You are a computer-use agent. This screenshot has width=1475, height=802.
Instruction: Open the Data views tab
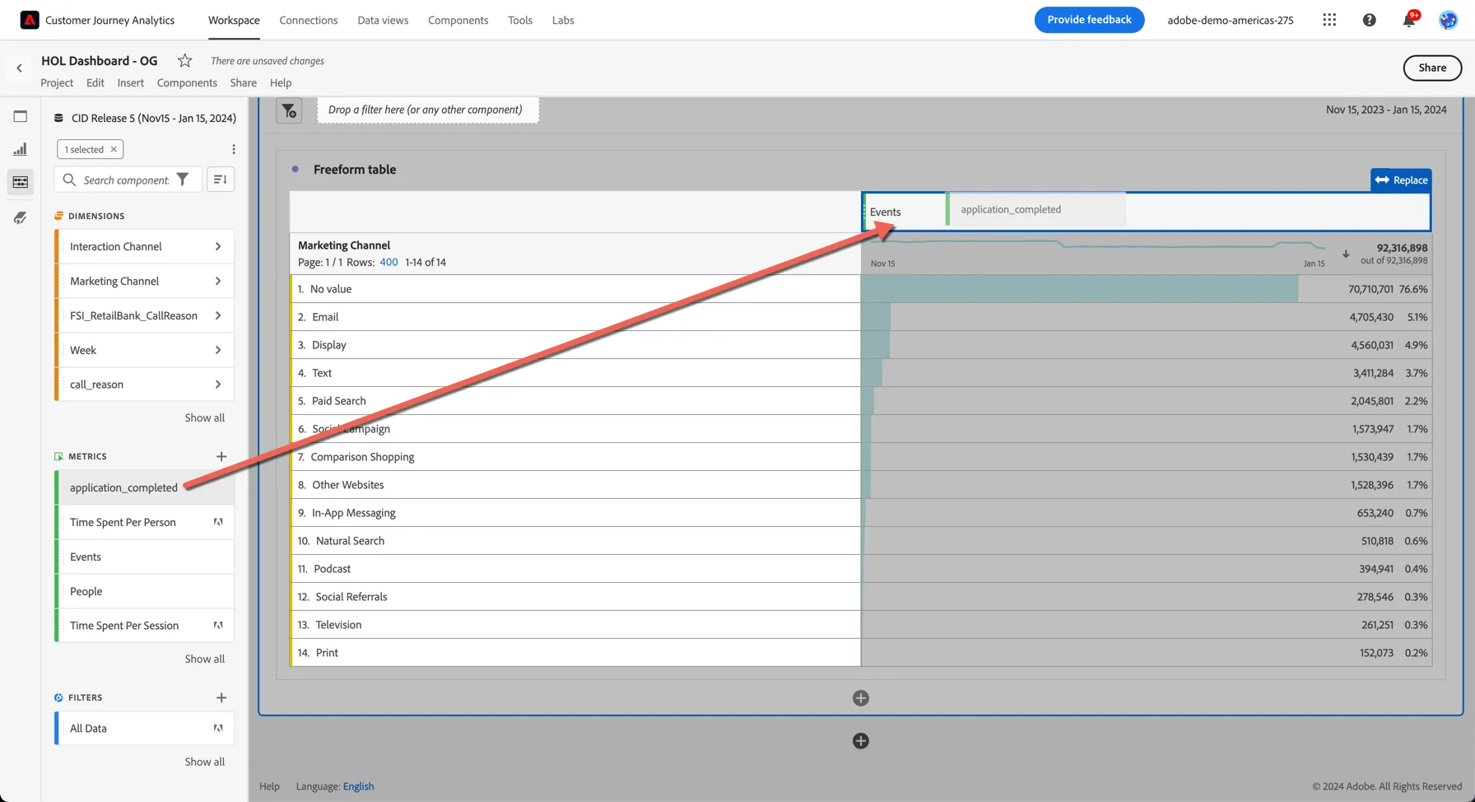(383, 20)
